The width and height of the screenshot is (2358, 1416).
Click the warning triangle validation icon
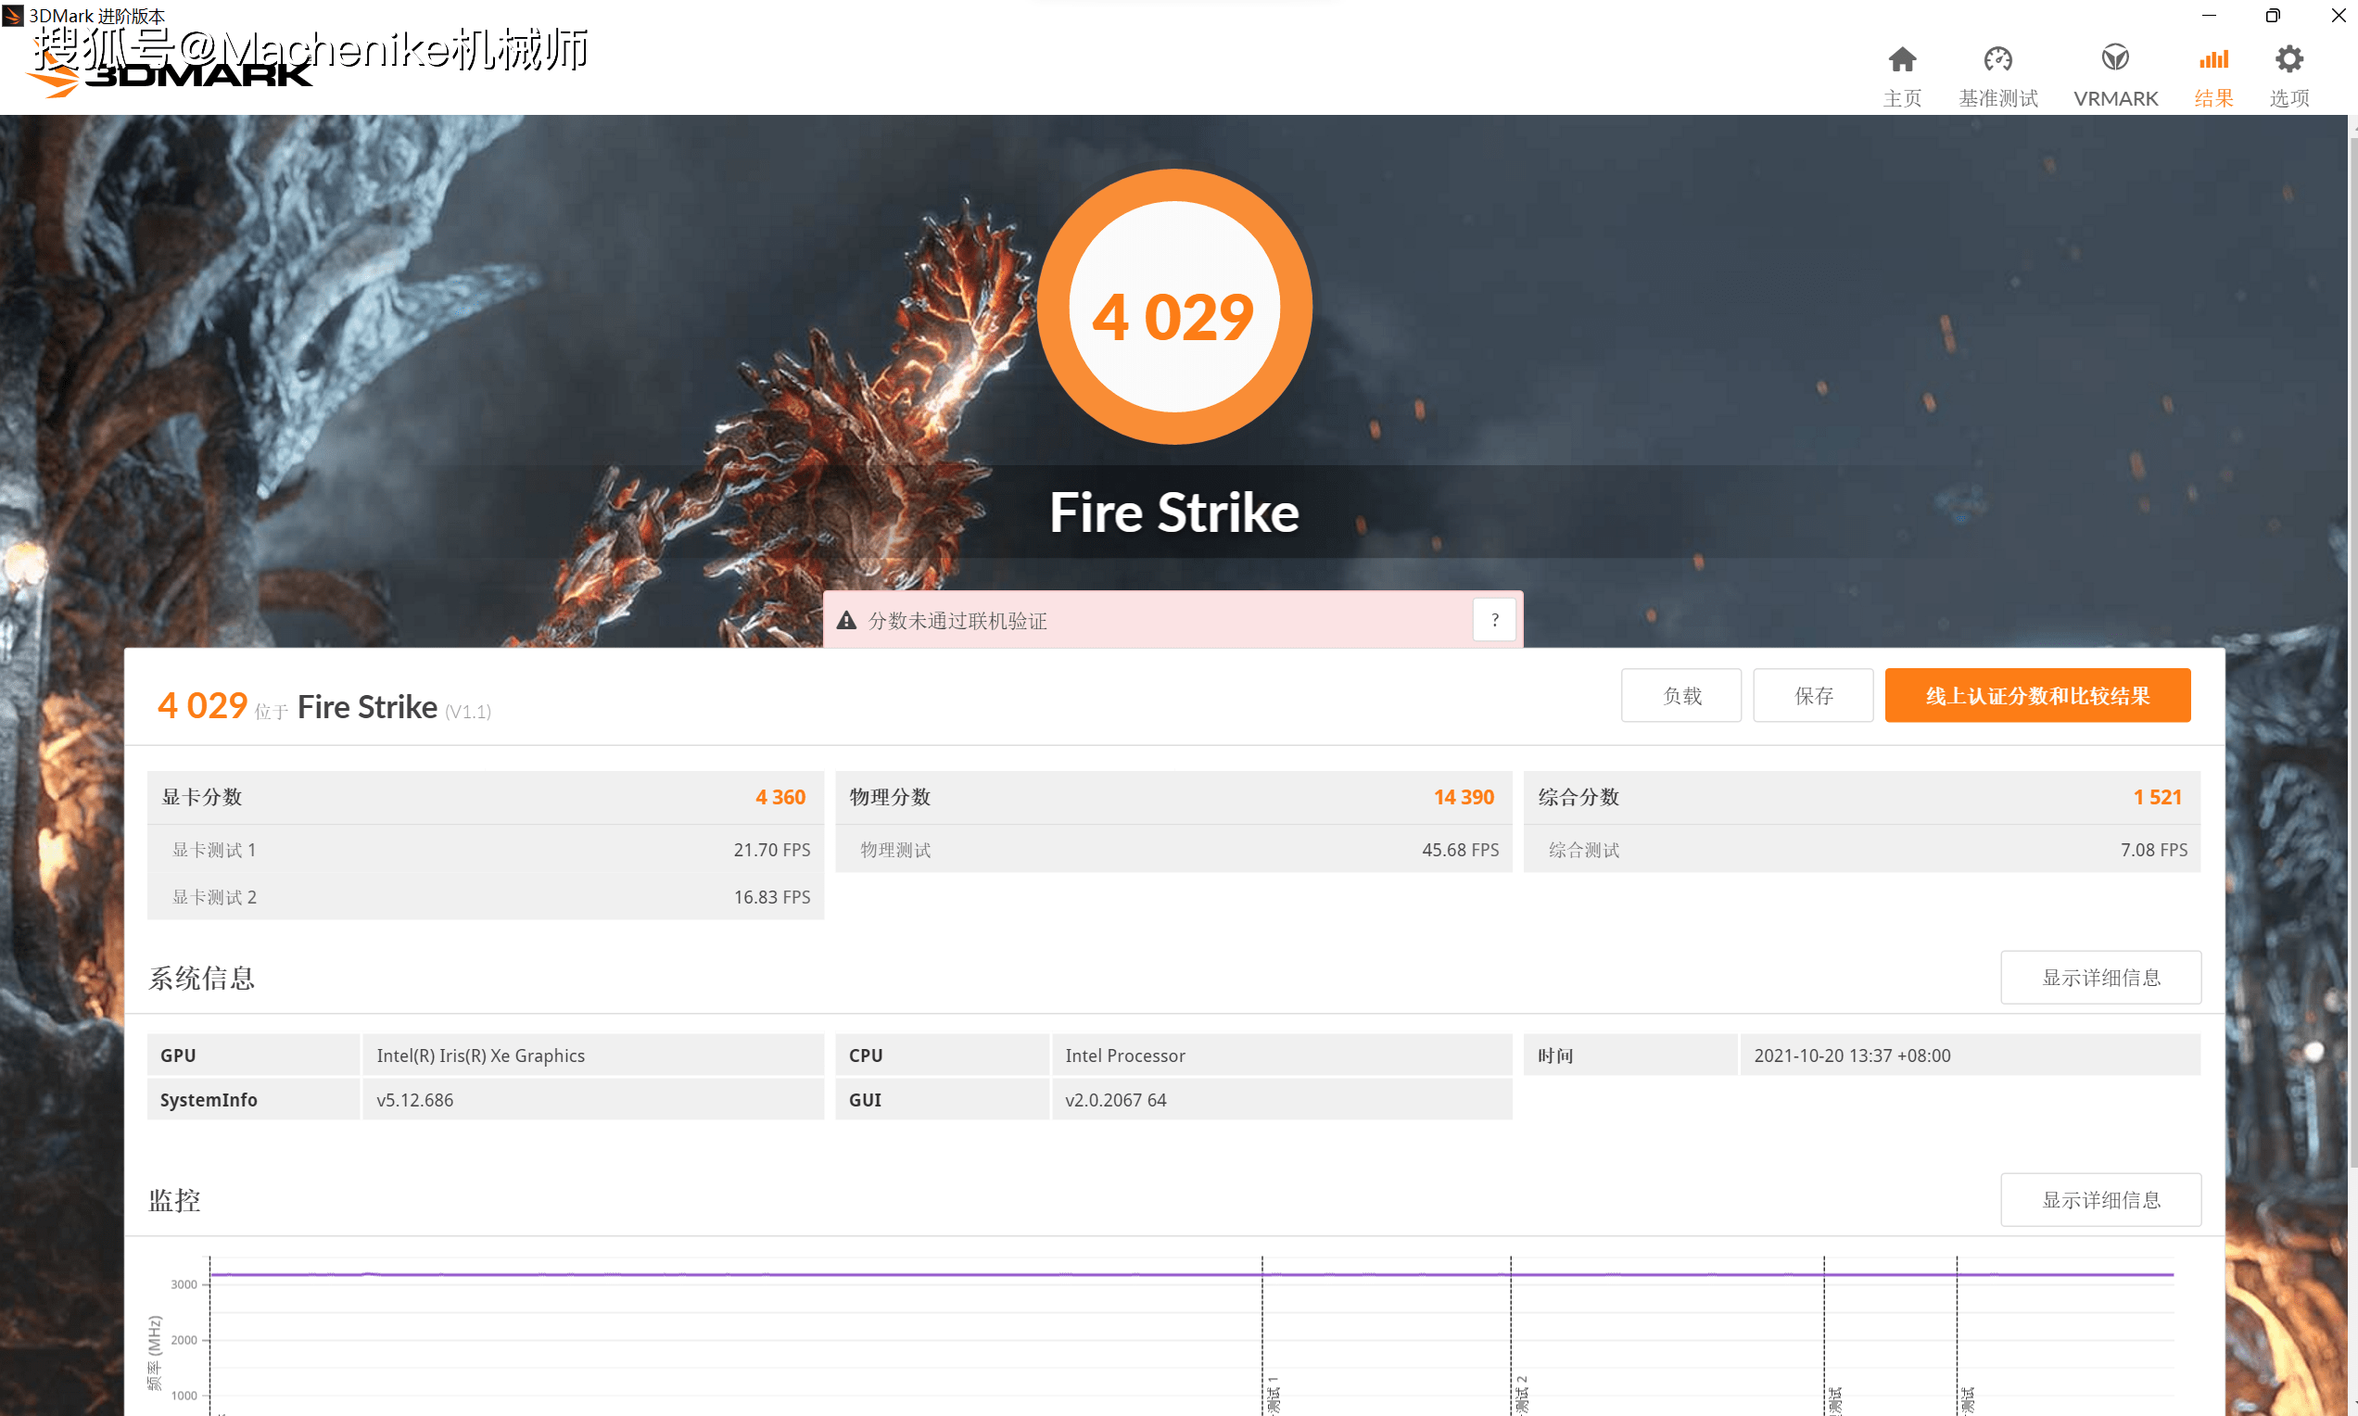pos(846,621)
